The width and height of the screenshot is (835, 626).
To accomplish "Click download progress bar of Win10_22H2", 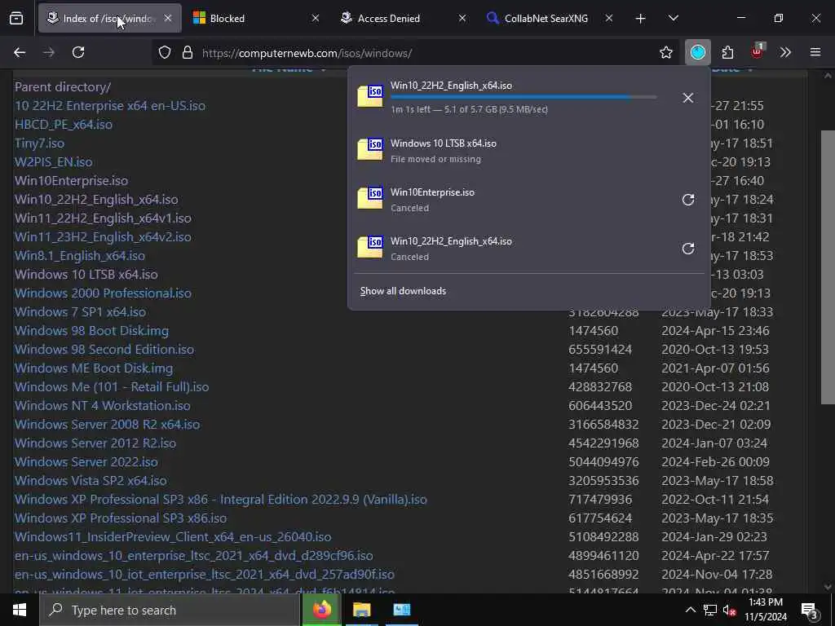I will click(x=524, y=98).
